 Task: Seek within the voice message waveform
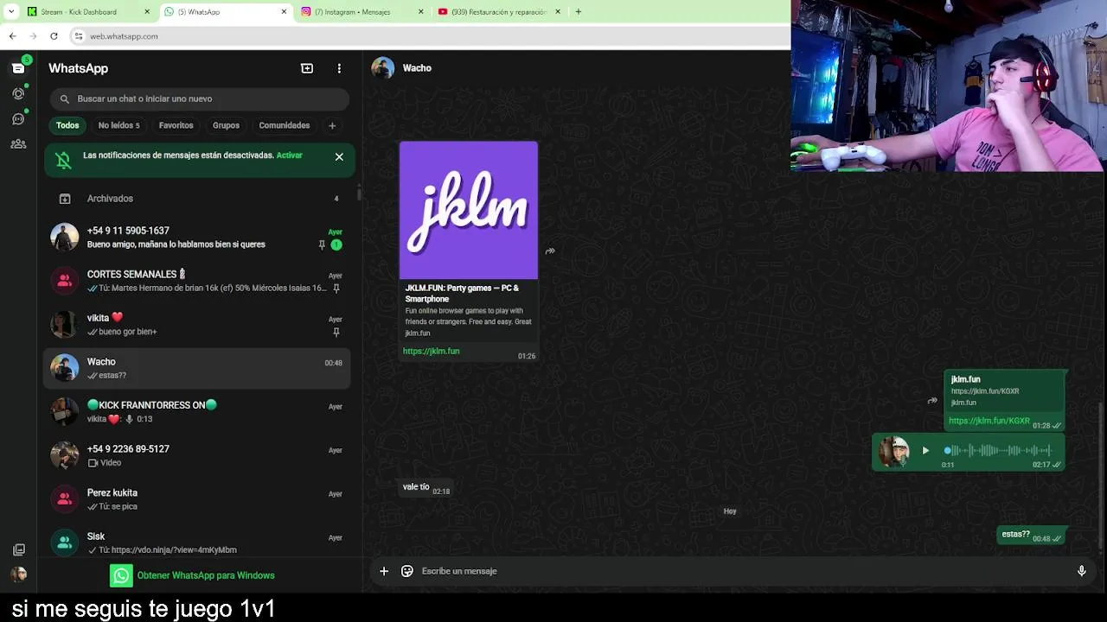coord(999,450)
